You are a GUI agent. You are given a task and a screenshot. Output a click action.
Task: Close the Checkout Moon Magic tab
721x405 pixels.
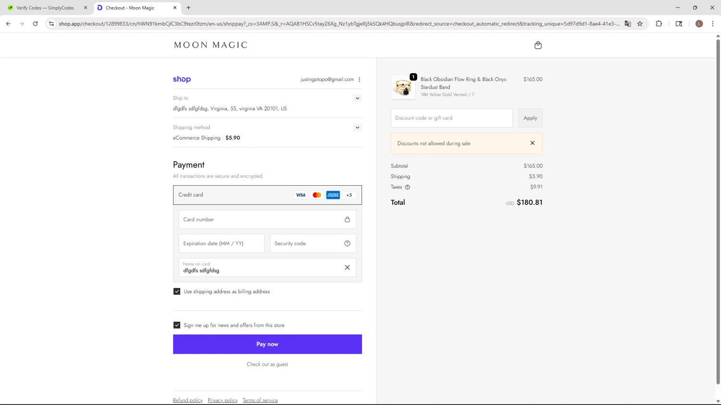tap(175, 8)
